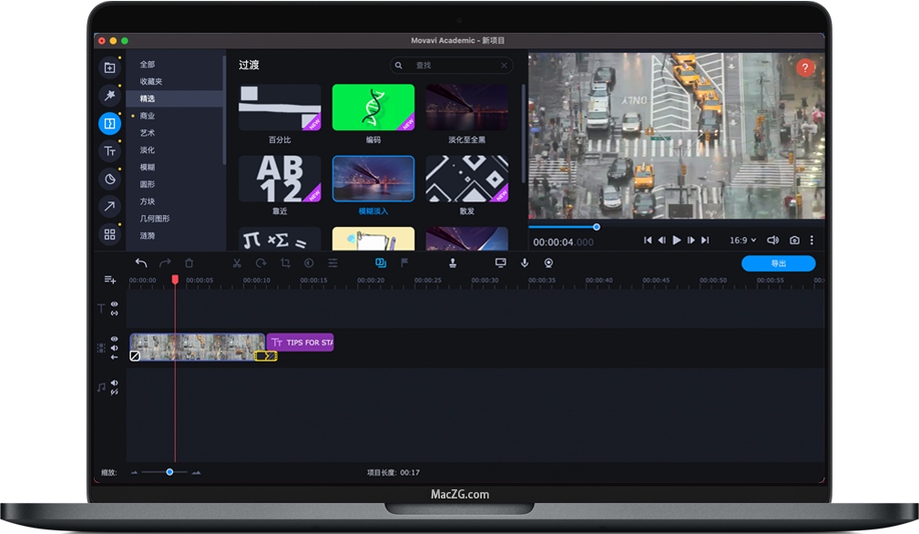Image resolution: width=919 pixels, height=534 pixels.
Task: Open the More Tools grid icon
Action: (109, 234)
